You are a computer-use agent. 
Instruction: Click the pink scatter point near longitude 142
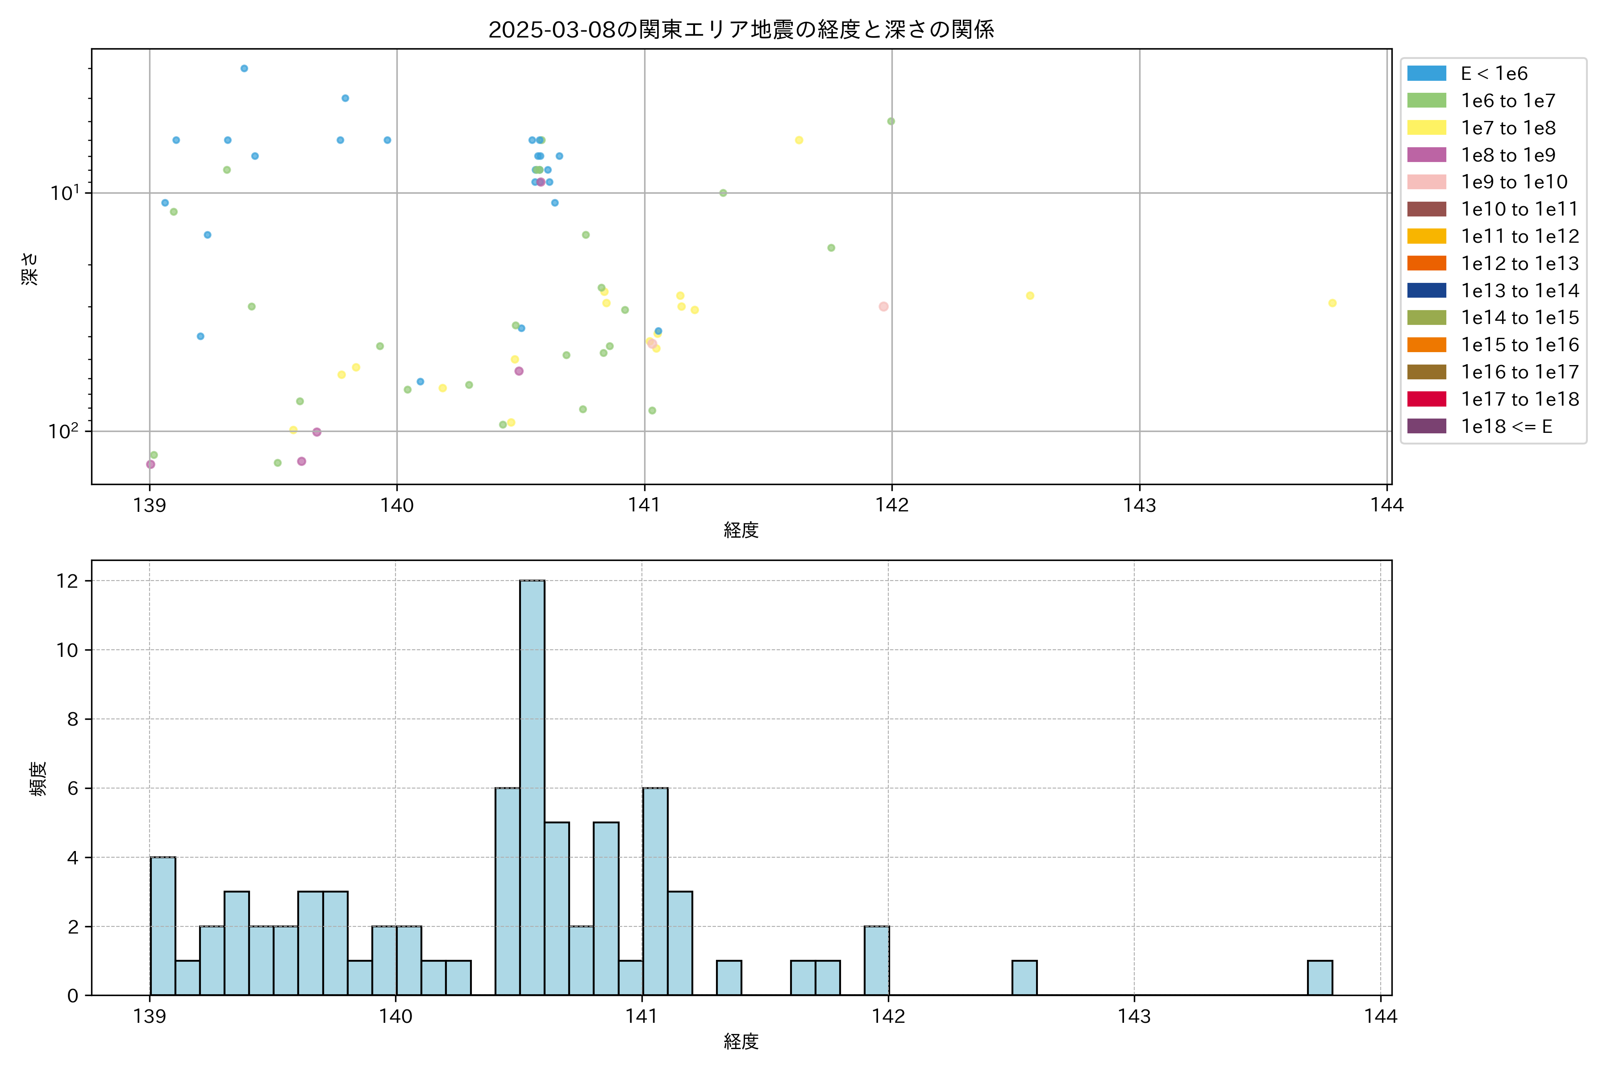(883, 307)
